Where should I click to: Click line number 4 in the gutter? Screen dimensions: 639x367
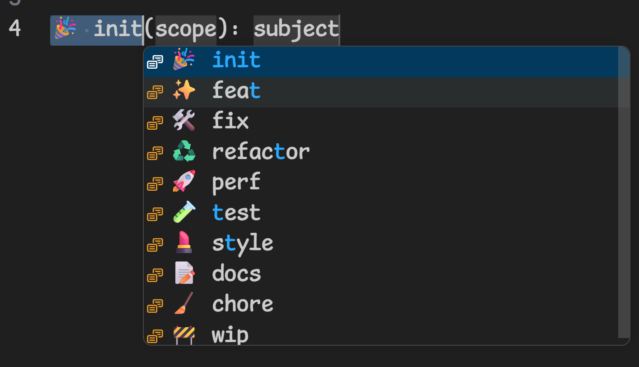[x=14, y=29]
